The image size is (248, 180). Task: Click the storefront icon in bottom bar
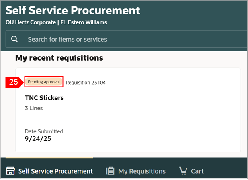tap(10, 171)
